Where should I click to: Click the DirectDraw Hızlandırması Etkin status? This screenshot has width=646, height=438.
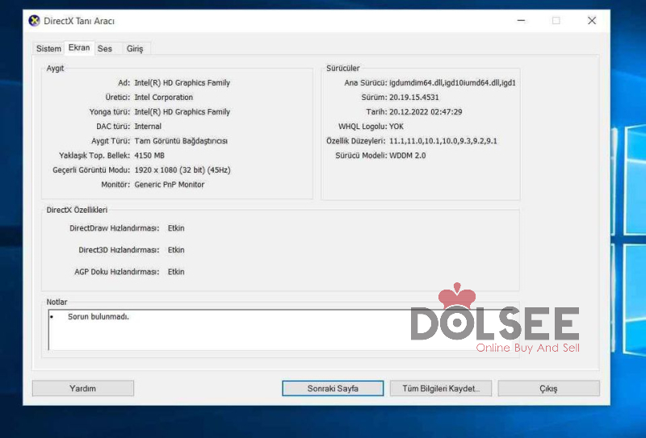pos(176,228)
